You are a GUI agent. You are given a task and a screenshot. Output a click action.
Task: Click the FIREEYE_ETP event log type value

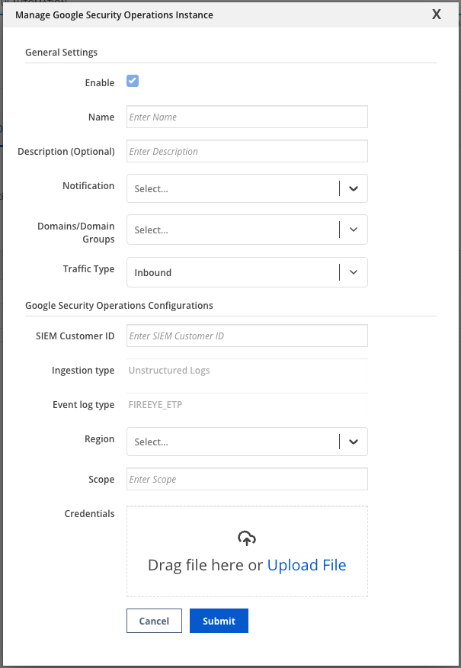point(155,405)
